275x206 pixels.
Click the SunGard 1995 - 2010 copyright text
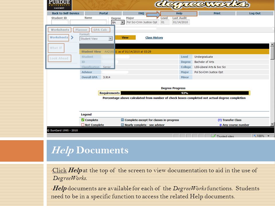click(62, 130)
